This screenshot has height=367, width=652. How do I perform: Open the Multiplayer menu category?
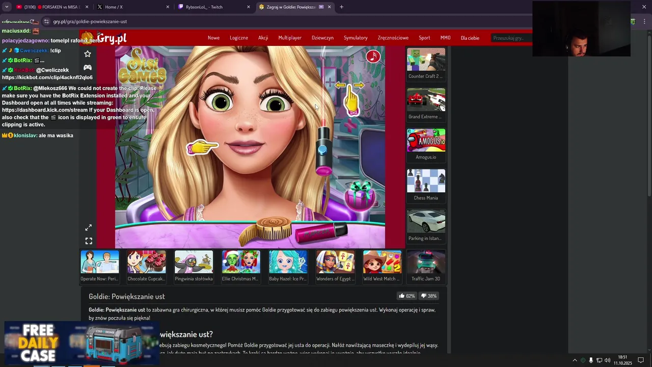click(290, 38)
